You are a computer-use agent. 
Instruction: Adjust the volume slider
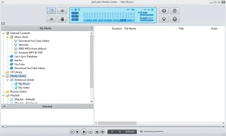[x=154, y=131]
